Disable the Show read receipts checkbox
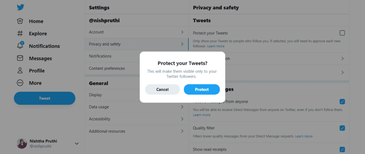The width and height of the screenshot is (365, 154). [x=342, y=149]
